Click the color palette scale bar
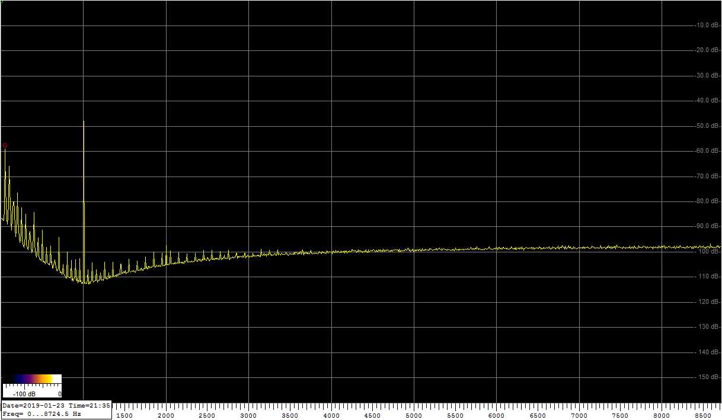Image resolution: width=722 pixels, height=420 pixels. pyautogui.click(x=32, y=379)
